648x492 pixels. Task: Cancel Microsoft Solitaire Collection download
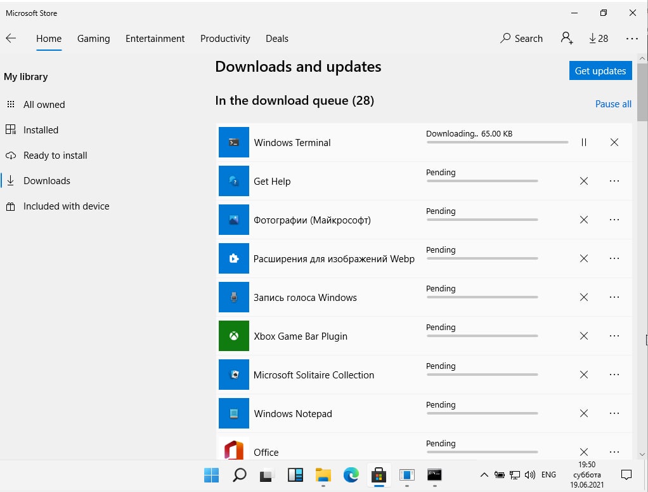(584, 375)
